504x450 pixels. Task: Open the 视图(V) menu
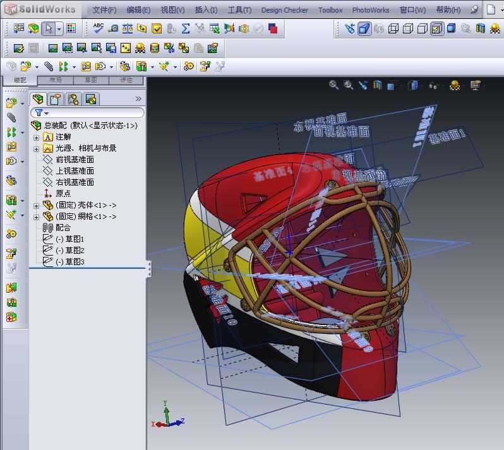[172, 10]
